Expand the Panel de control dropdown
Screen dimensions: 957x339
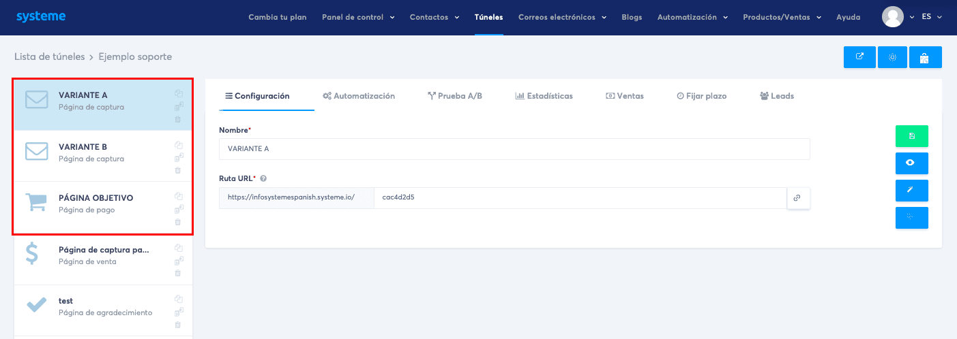tap(358, 17)
